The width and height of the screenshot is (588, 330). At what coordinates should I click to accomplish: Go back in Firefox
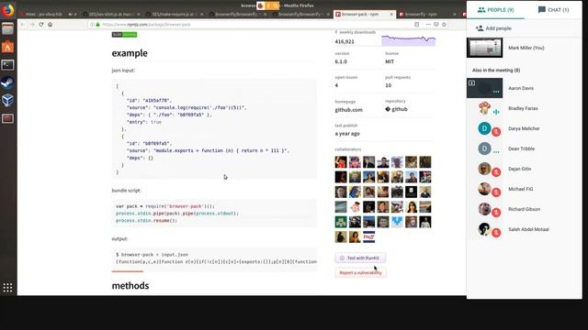[23, 25]
